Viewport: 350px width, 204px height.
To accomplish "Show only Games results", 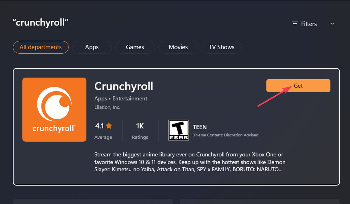I will pos(135,47).
